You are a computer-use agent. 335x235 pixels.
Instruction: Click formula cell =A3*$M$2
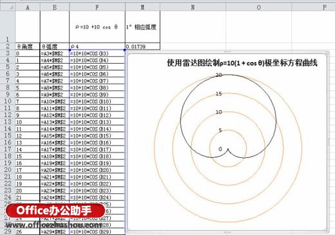pos(55,53)
